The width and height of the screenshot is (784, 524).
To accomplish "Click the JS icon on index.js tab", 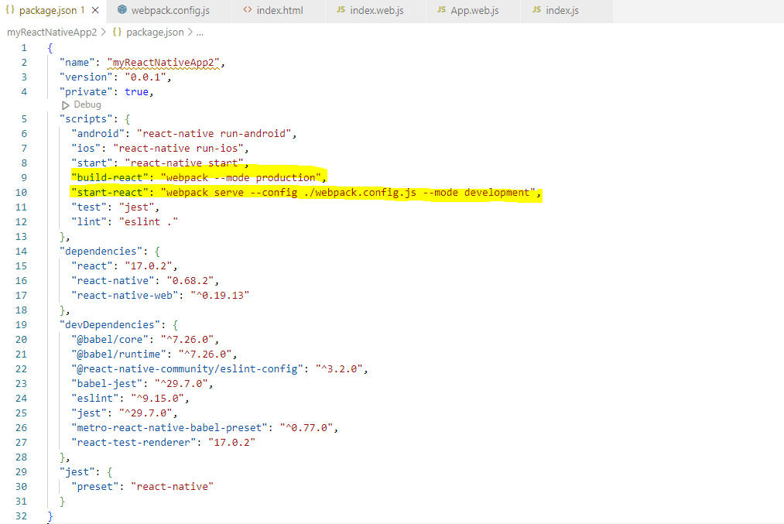I will coord(536,9).
